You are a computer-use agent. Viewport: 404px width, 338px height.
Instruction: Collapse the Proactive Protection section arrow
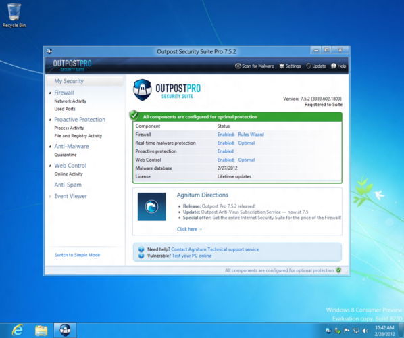50,120
